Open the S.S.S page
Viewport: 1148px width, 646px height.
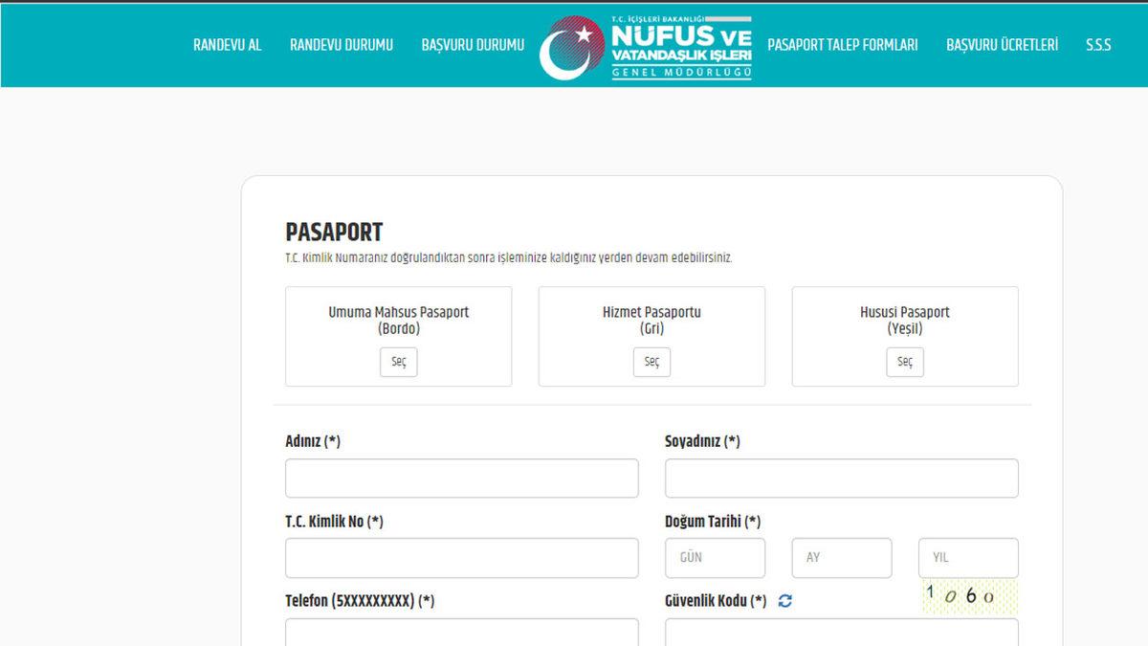coord(1098,45)
